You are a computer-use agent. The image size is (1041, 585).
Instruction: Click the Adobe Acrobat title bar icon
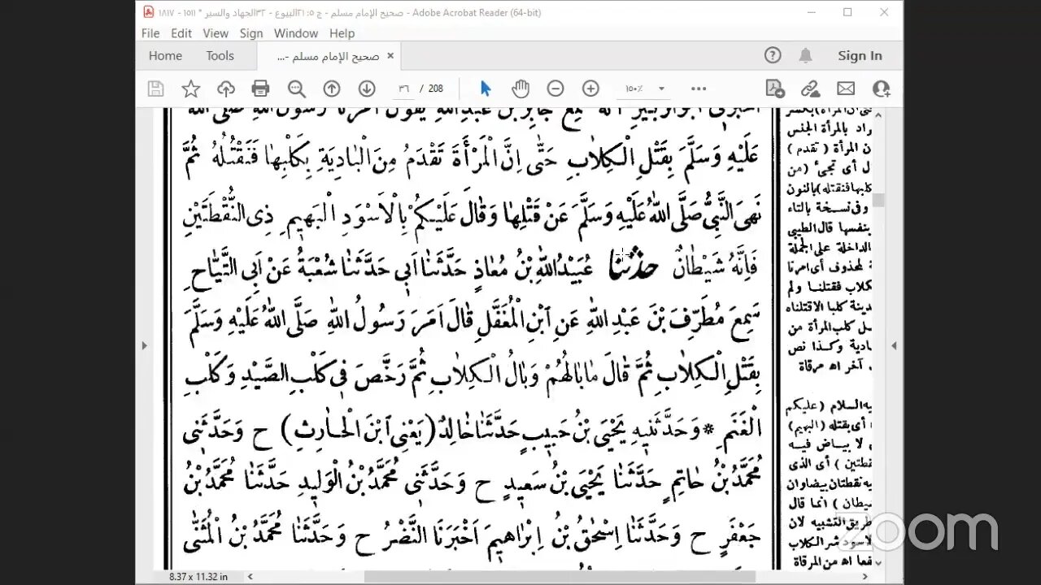[x=147, y=12]
